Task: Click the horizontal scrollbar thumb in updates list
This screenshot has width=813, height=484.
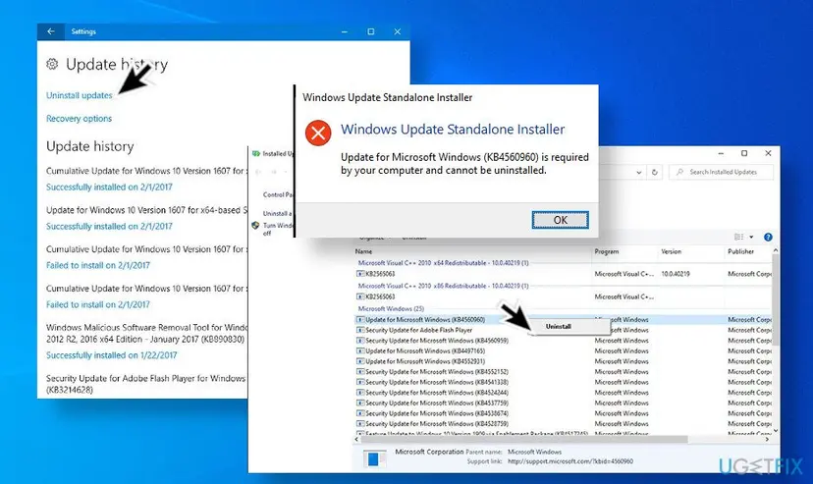Action: [523, 440]
